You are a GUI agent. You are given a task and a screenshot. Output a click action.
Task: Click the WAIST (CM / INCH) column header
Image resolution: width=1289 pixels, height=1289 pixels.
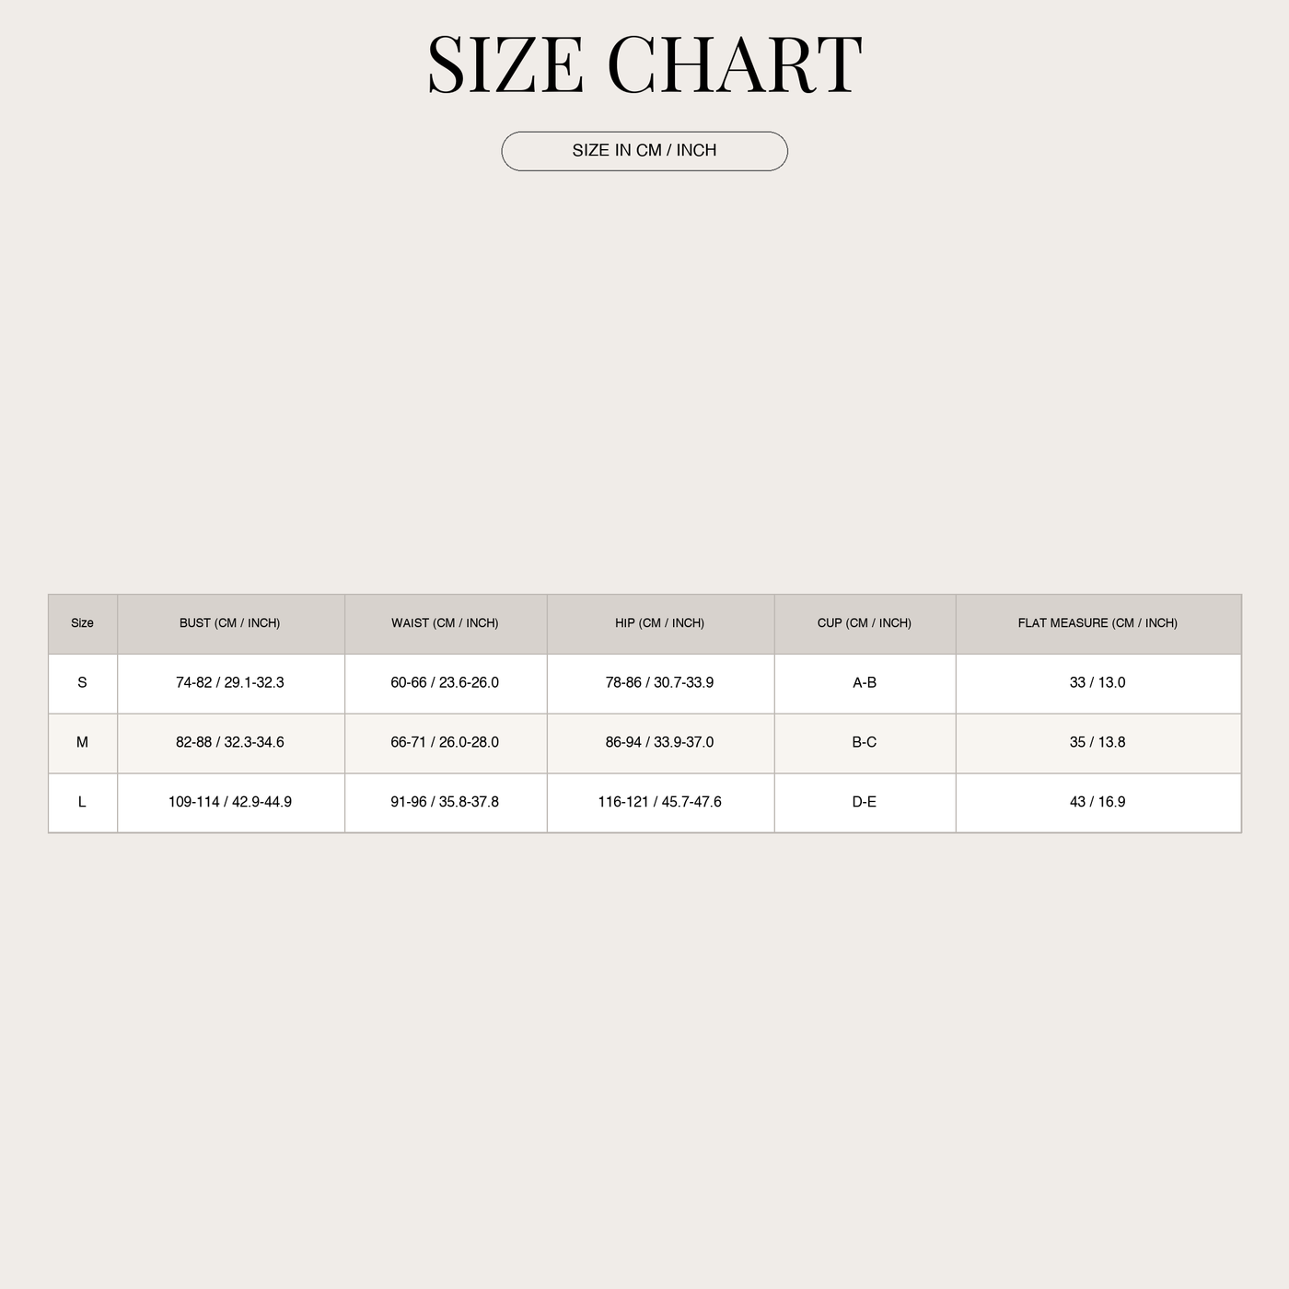446,624
